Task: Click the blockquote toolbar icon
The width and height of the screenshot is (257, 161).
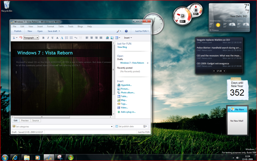Action: [76, 38]
